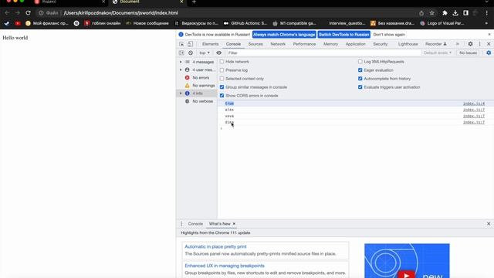
Task: Share page via share icon in address bar
Action: point(421,13)
